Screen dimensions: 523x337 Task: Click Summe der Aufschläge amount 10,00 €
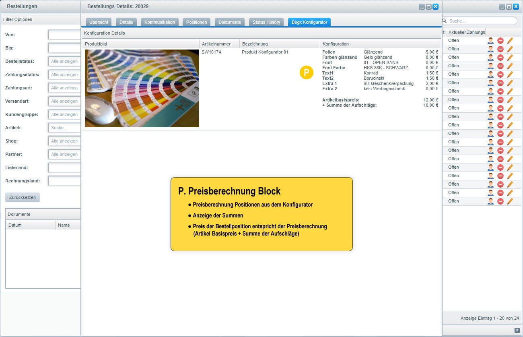pyautogui.click(x=431, y=105)
